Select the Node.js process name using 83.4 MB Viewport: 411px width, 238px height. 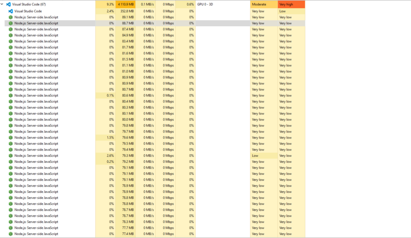coord(36,41)
